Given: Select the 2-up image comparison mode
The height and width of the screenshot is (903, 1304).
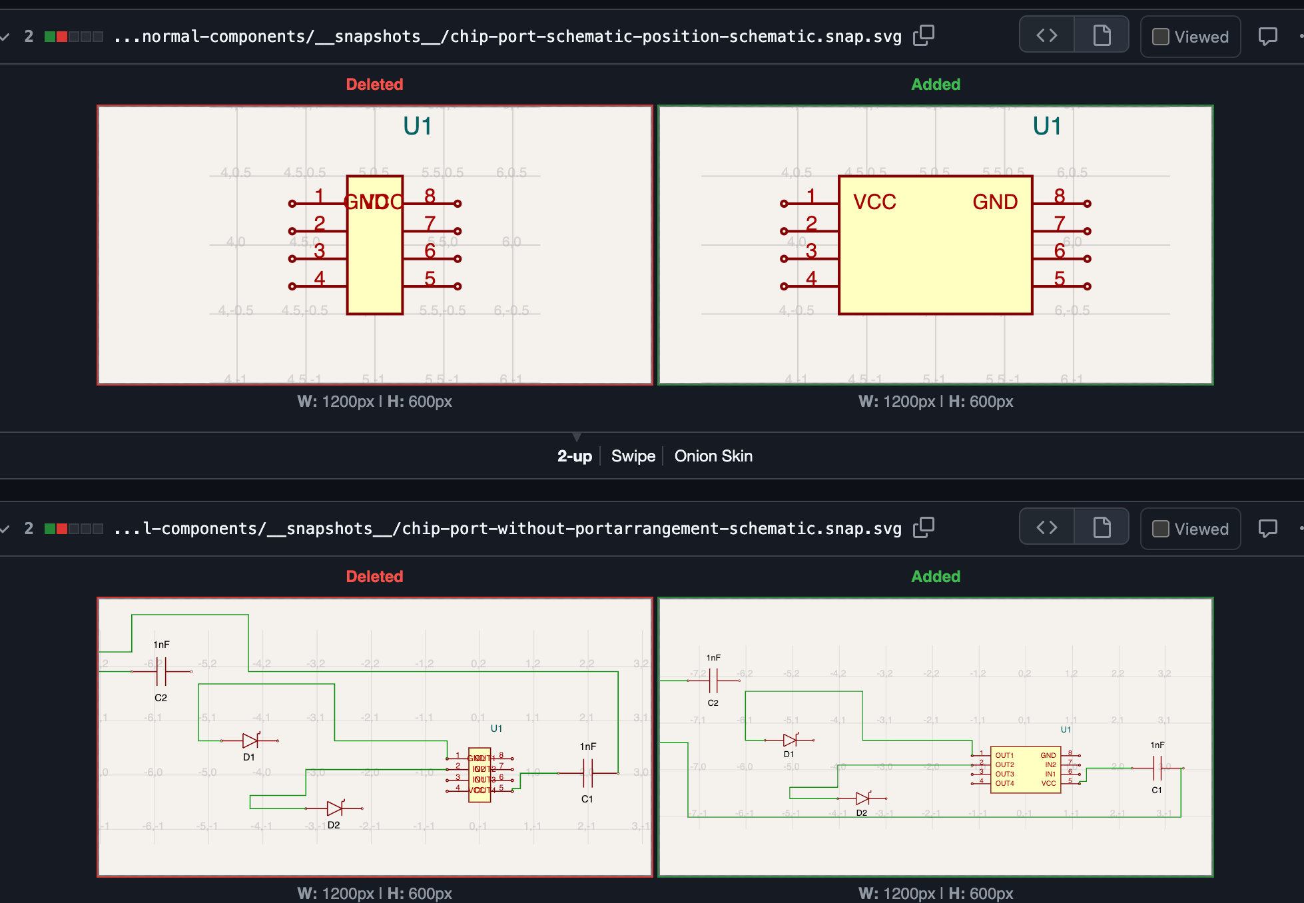Looking at the screenshot, I should click(574, 456).
